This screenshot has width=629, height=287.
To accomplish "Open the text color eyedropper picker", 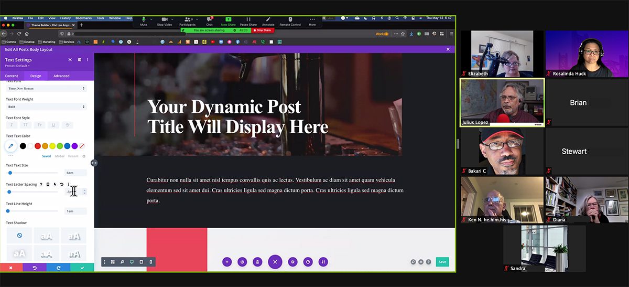I will (x=10, y=146).
